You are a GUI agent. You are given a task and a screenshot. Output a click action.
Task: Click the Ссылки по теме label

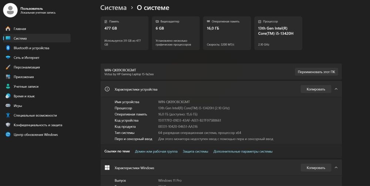tap(117, 151)
